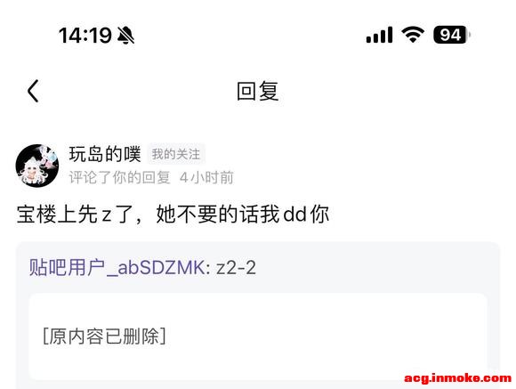Tap the 14:19 clock in status bar
Screen dimensions: 516x389
pyautogui.click(x=85, y=35)
